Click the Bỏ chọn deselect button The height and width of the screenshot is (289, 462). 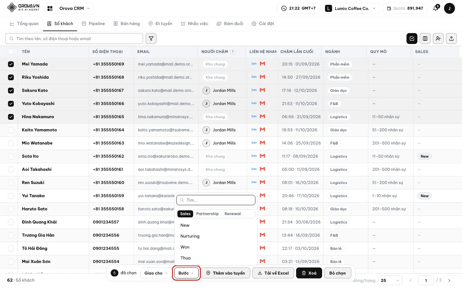coord(338,273)
